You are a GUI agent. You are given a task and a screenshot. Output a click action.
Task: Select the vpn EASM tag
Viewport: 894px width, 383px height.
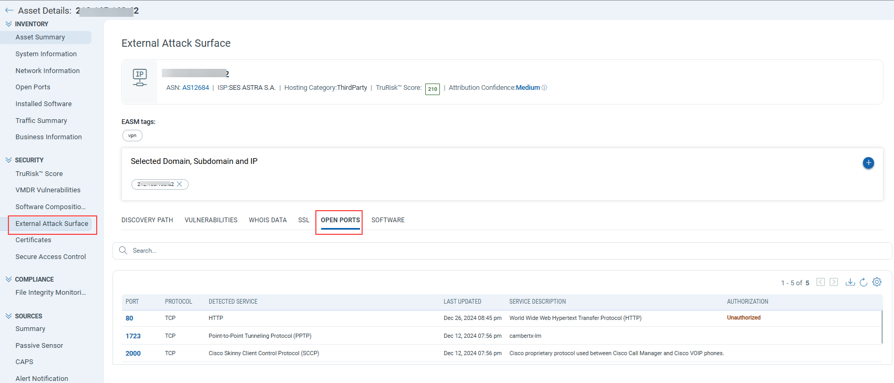132,136
